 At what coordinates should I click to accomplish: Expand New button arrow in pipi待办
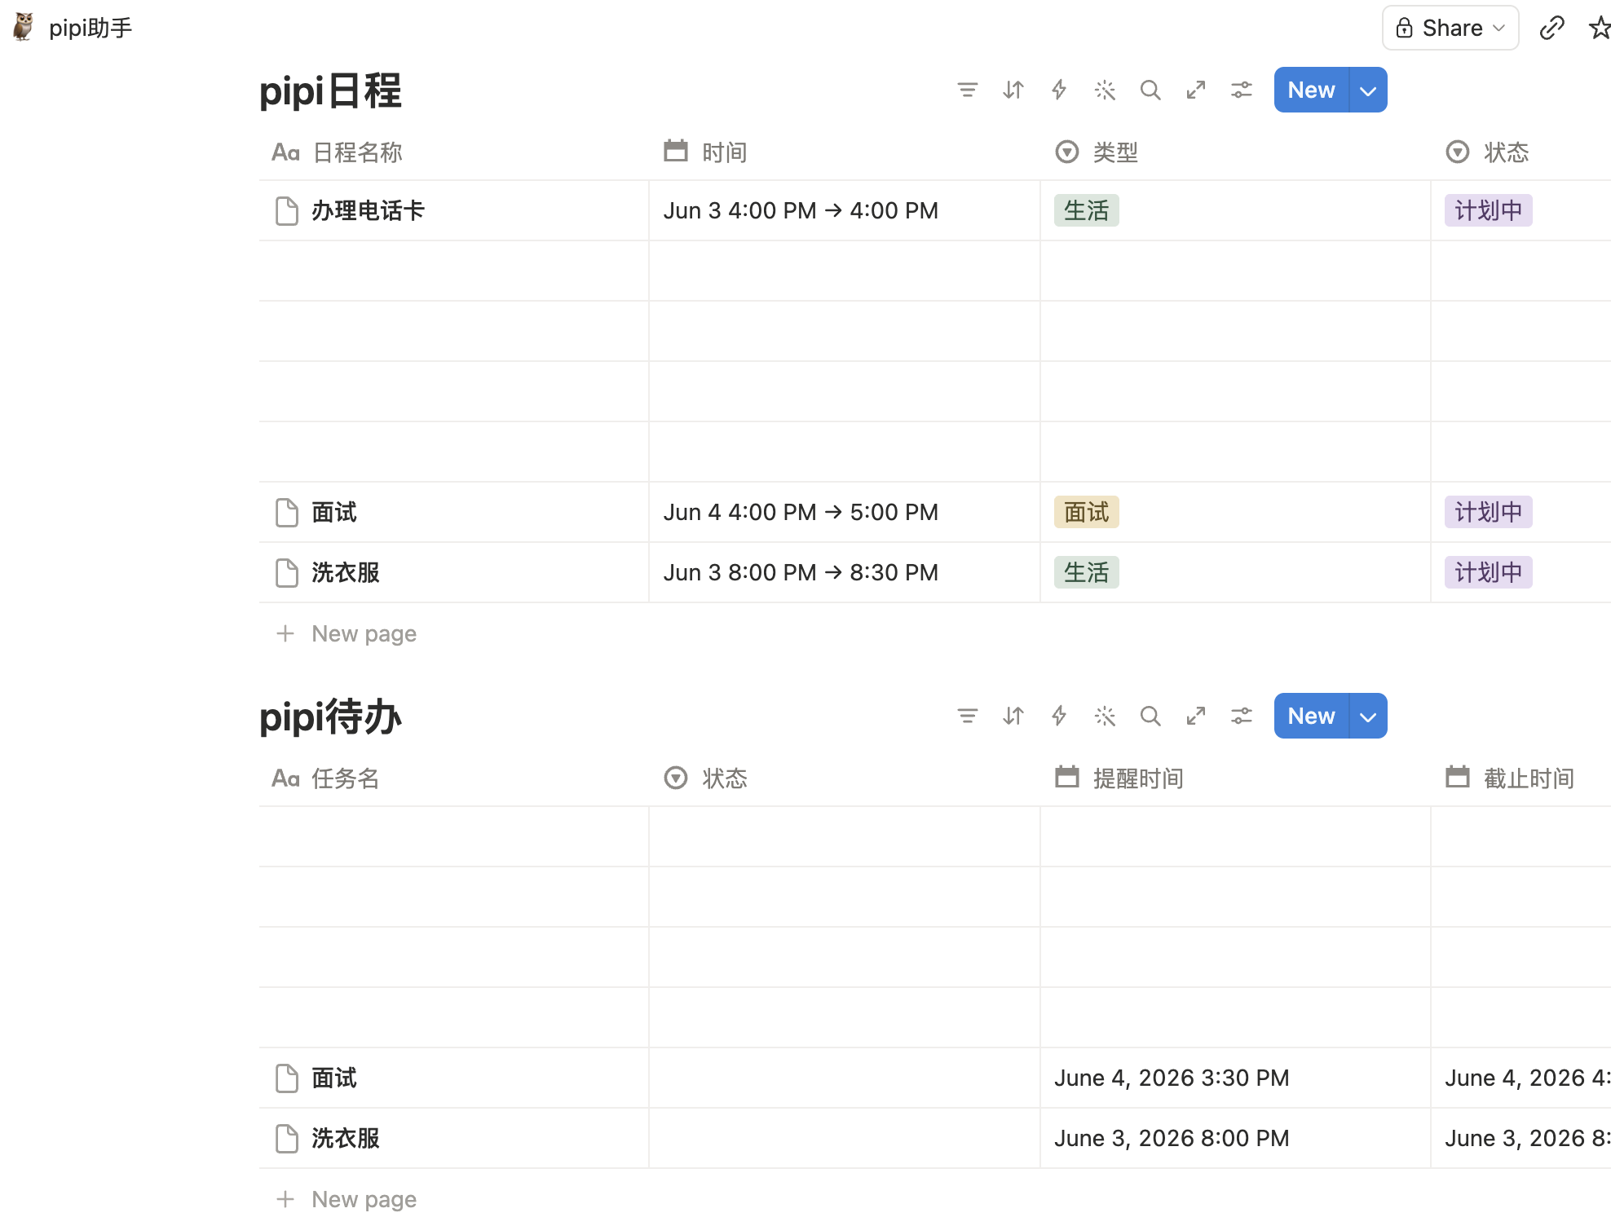1369,716
